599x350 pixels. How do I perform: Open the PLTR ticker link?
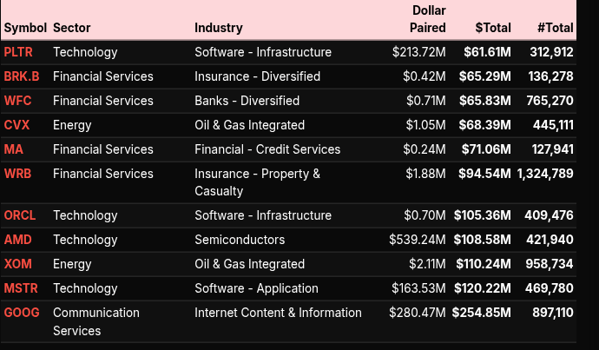click(x=18, y=52)
